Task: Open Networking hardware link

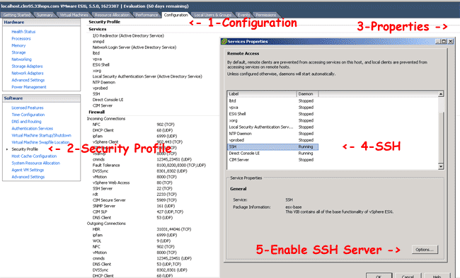Action: pos(21,59)
